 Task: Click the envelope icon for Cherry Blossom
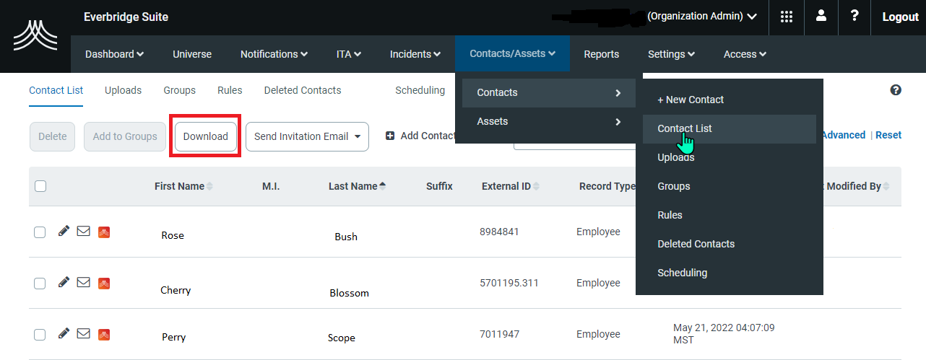point(84,283)
